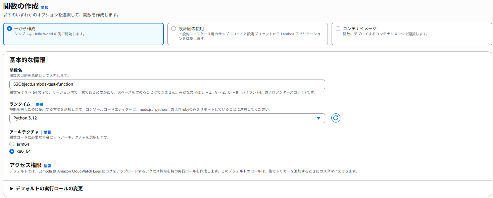This screenshot has width=493, height=198.
Task: Open 情報 link next to アーキテクチャ
Action: click(47, 132)
